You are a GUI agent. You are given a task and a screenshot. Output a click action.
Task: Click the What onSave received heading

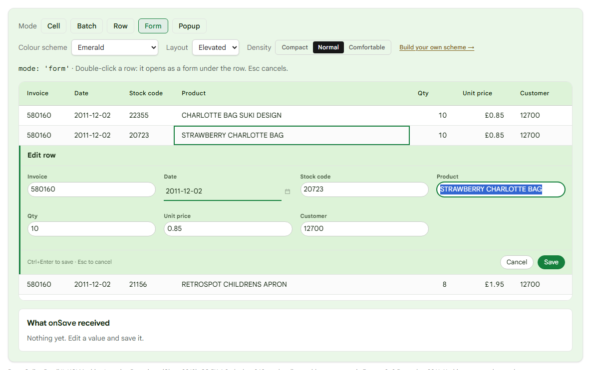click(68, 323)
